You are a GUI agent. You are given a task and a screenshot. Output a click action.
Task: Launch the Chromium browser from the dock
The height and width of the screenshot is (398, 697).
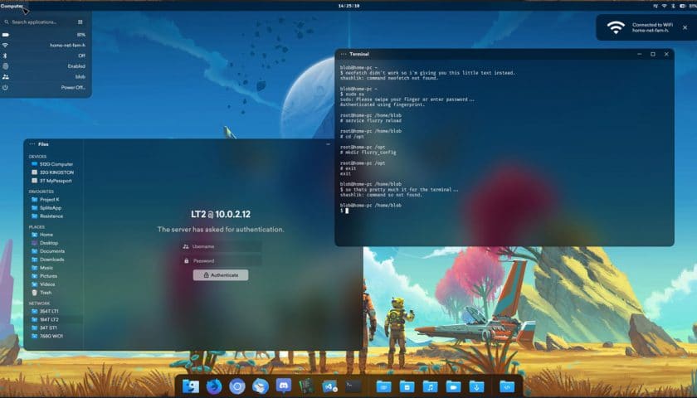(x=237, y=386)
